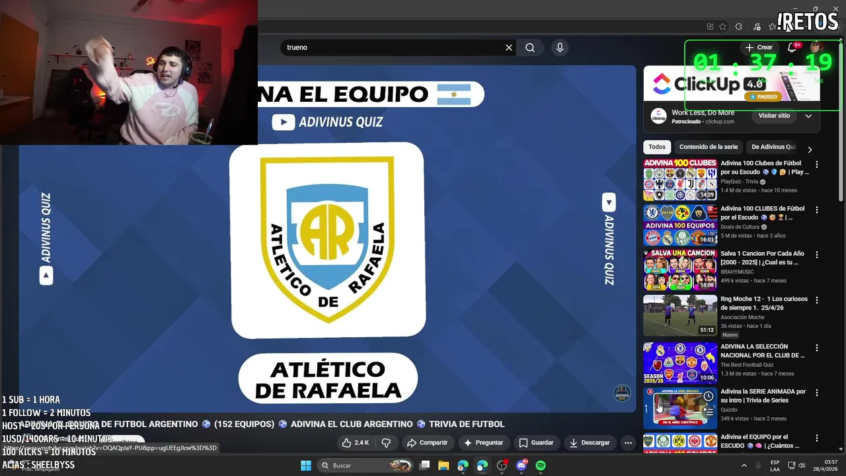The image size is (846, 476).
Task: Click Visitar sitio on the ClickUp ad
Action: (774, 116)
